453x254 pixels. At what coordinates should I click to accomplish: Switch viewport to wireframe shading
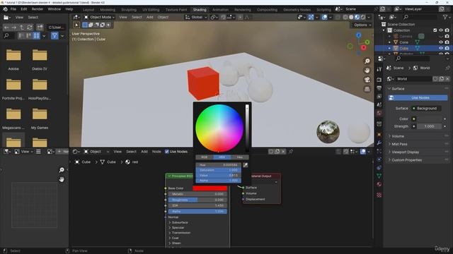(345, 17)
